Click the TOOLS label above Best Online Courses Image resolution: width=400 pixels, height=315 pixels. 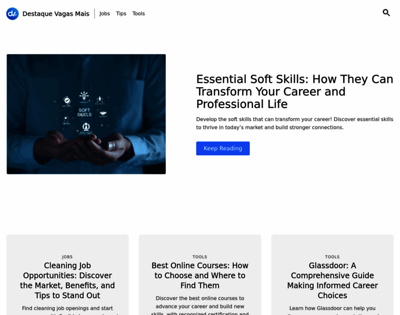pos(200,257)
